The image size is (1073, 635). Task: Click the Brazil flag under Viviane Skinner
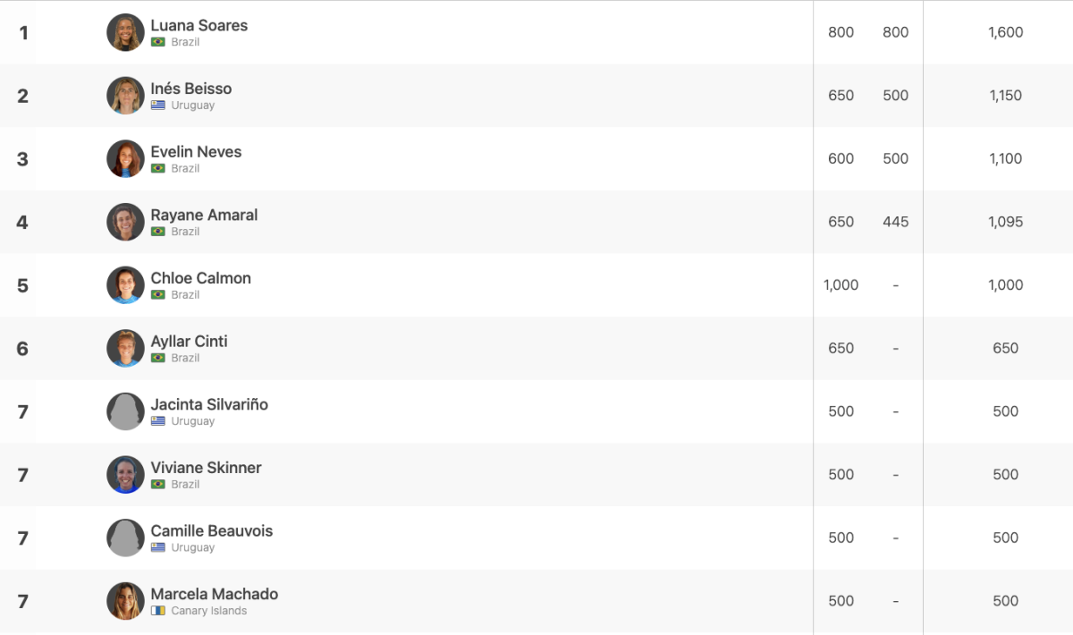158,484
